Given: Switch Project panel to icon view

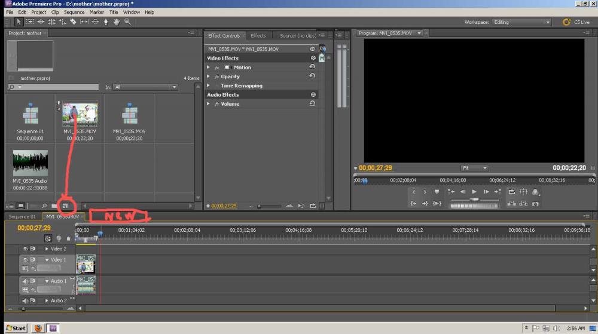Looking at the screenshot, I should click(x=20, y=206).
